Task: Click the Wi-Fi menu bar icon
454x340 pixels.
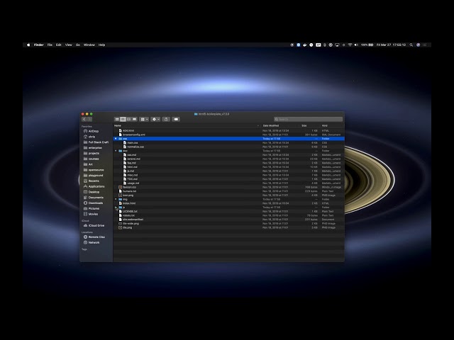Action: pyautogui.click(x=350, y=45)
